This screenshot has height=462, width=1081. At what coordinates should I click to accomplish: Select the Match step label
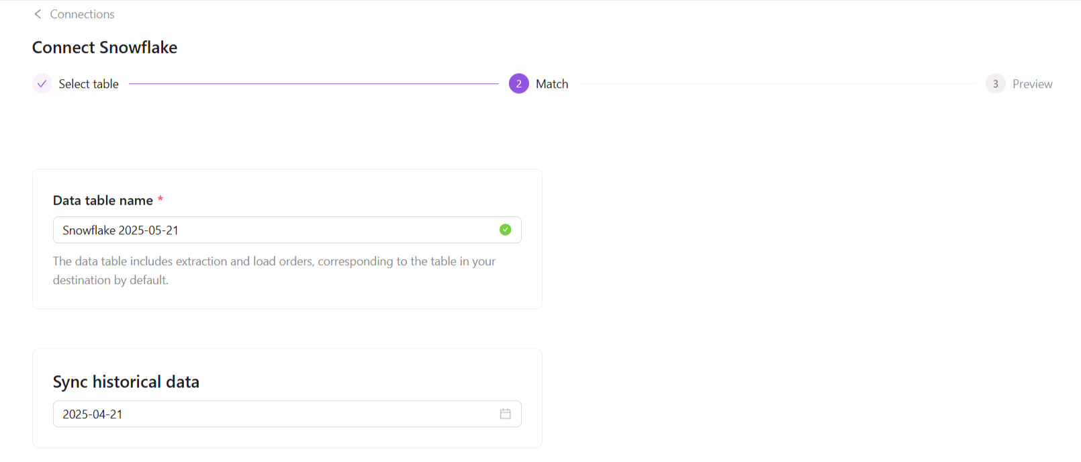point(552,84)
